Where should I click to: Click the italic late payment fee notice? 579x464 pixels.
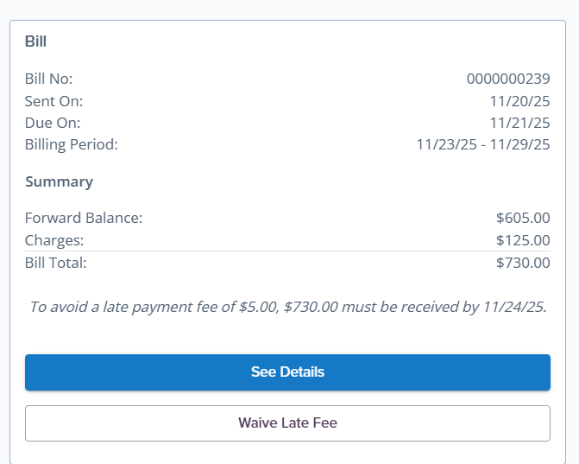click(287, 306)
